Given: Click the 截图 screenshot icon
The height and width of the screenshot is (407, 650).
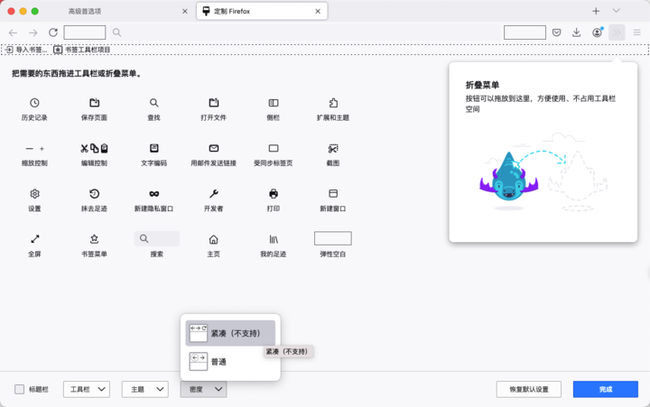Looking at the screenshot, I should pos(333,149).
